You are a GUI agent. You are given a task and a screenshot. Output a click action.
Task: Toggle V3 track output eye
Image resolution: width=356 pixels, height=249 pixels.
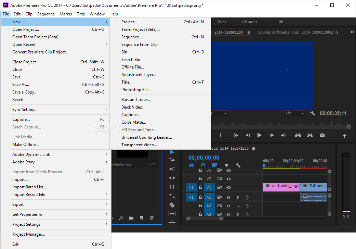229,170
